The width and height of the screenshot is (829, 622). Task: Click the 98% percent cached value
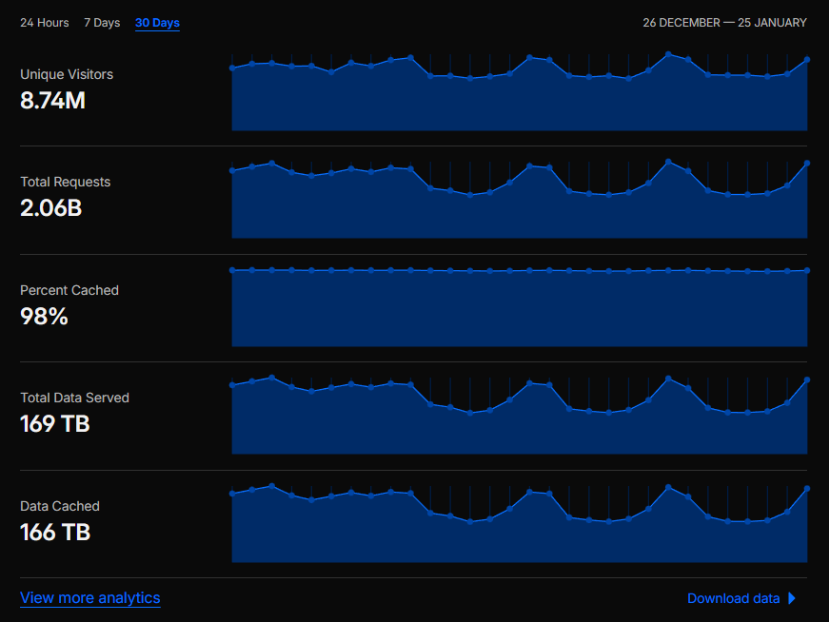tap(44, 316)
